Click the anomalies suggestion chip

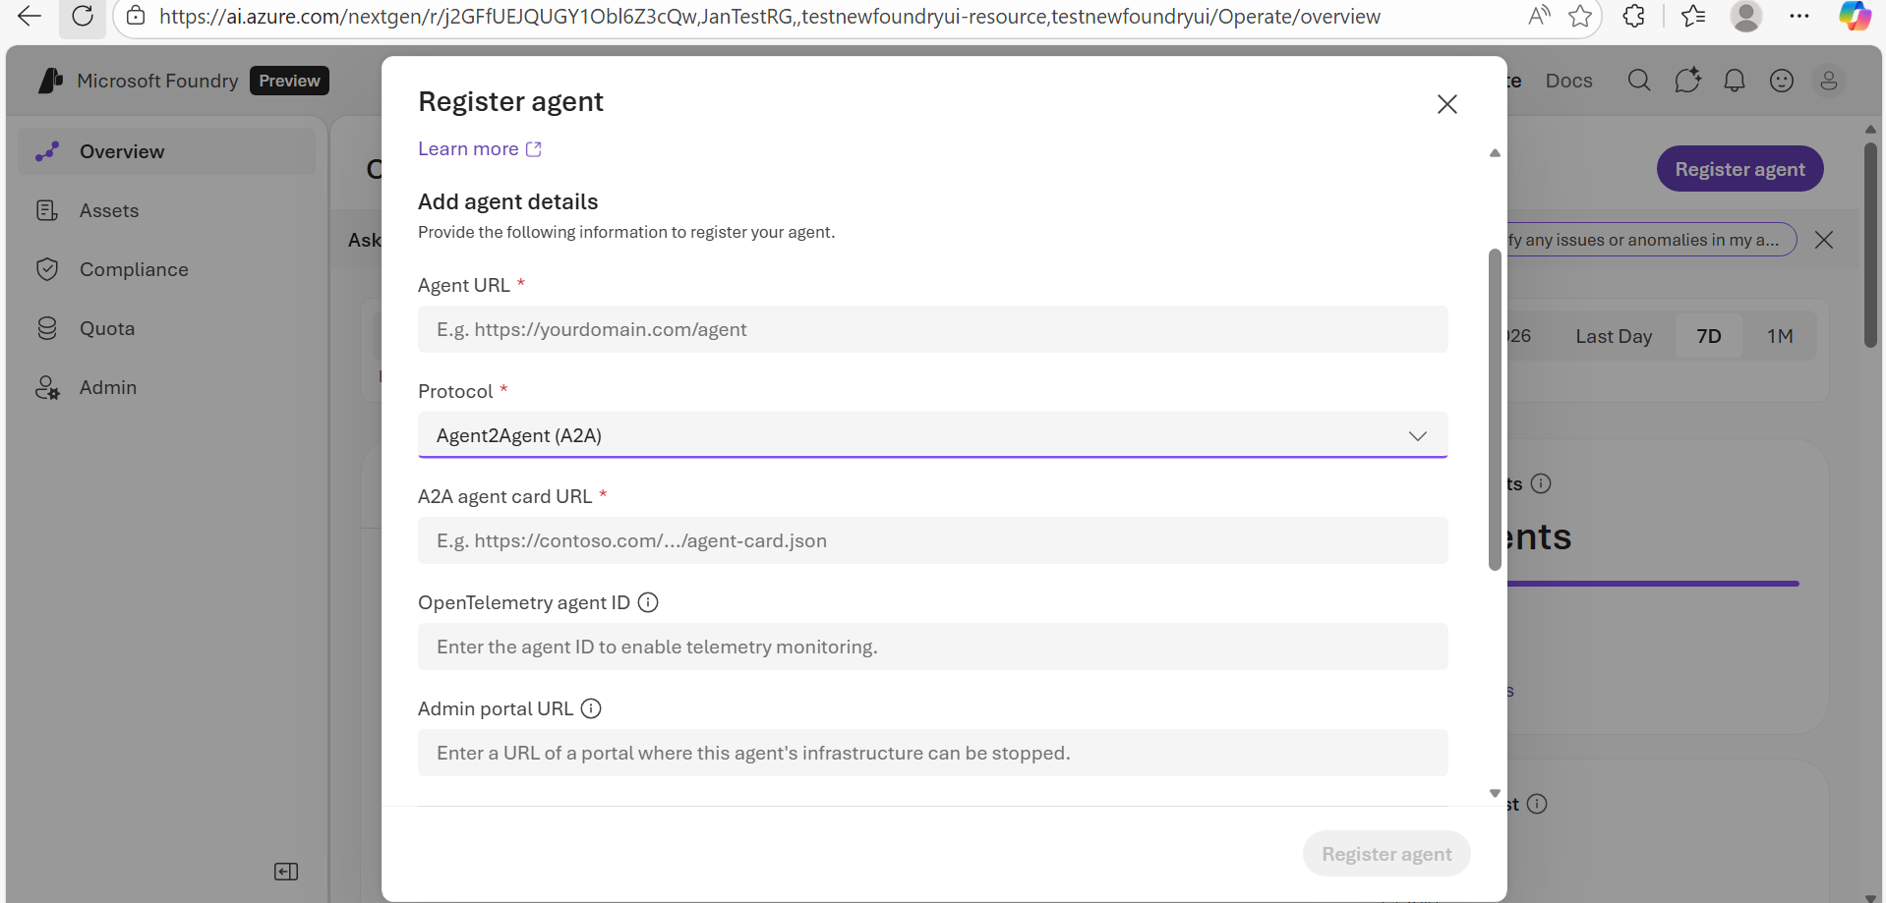(1650, 240)
